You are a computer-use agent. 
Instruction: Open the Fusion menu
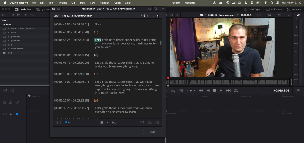(x=117, y=3)
